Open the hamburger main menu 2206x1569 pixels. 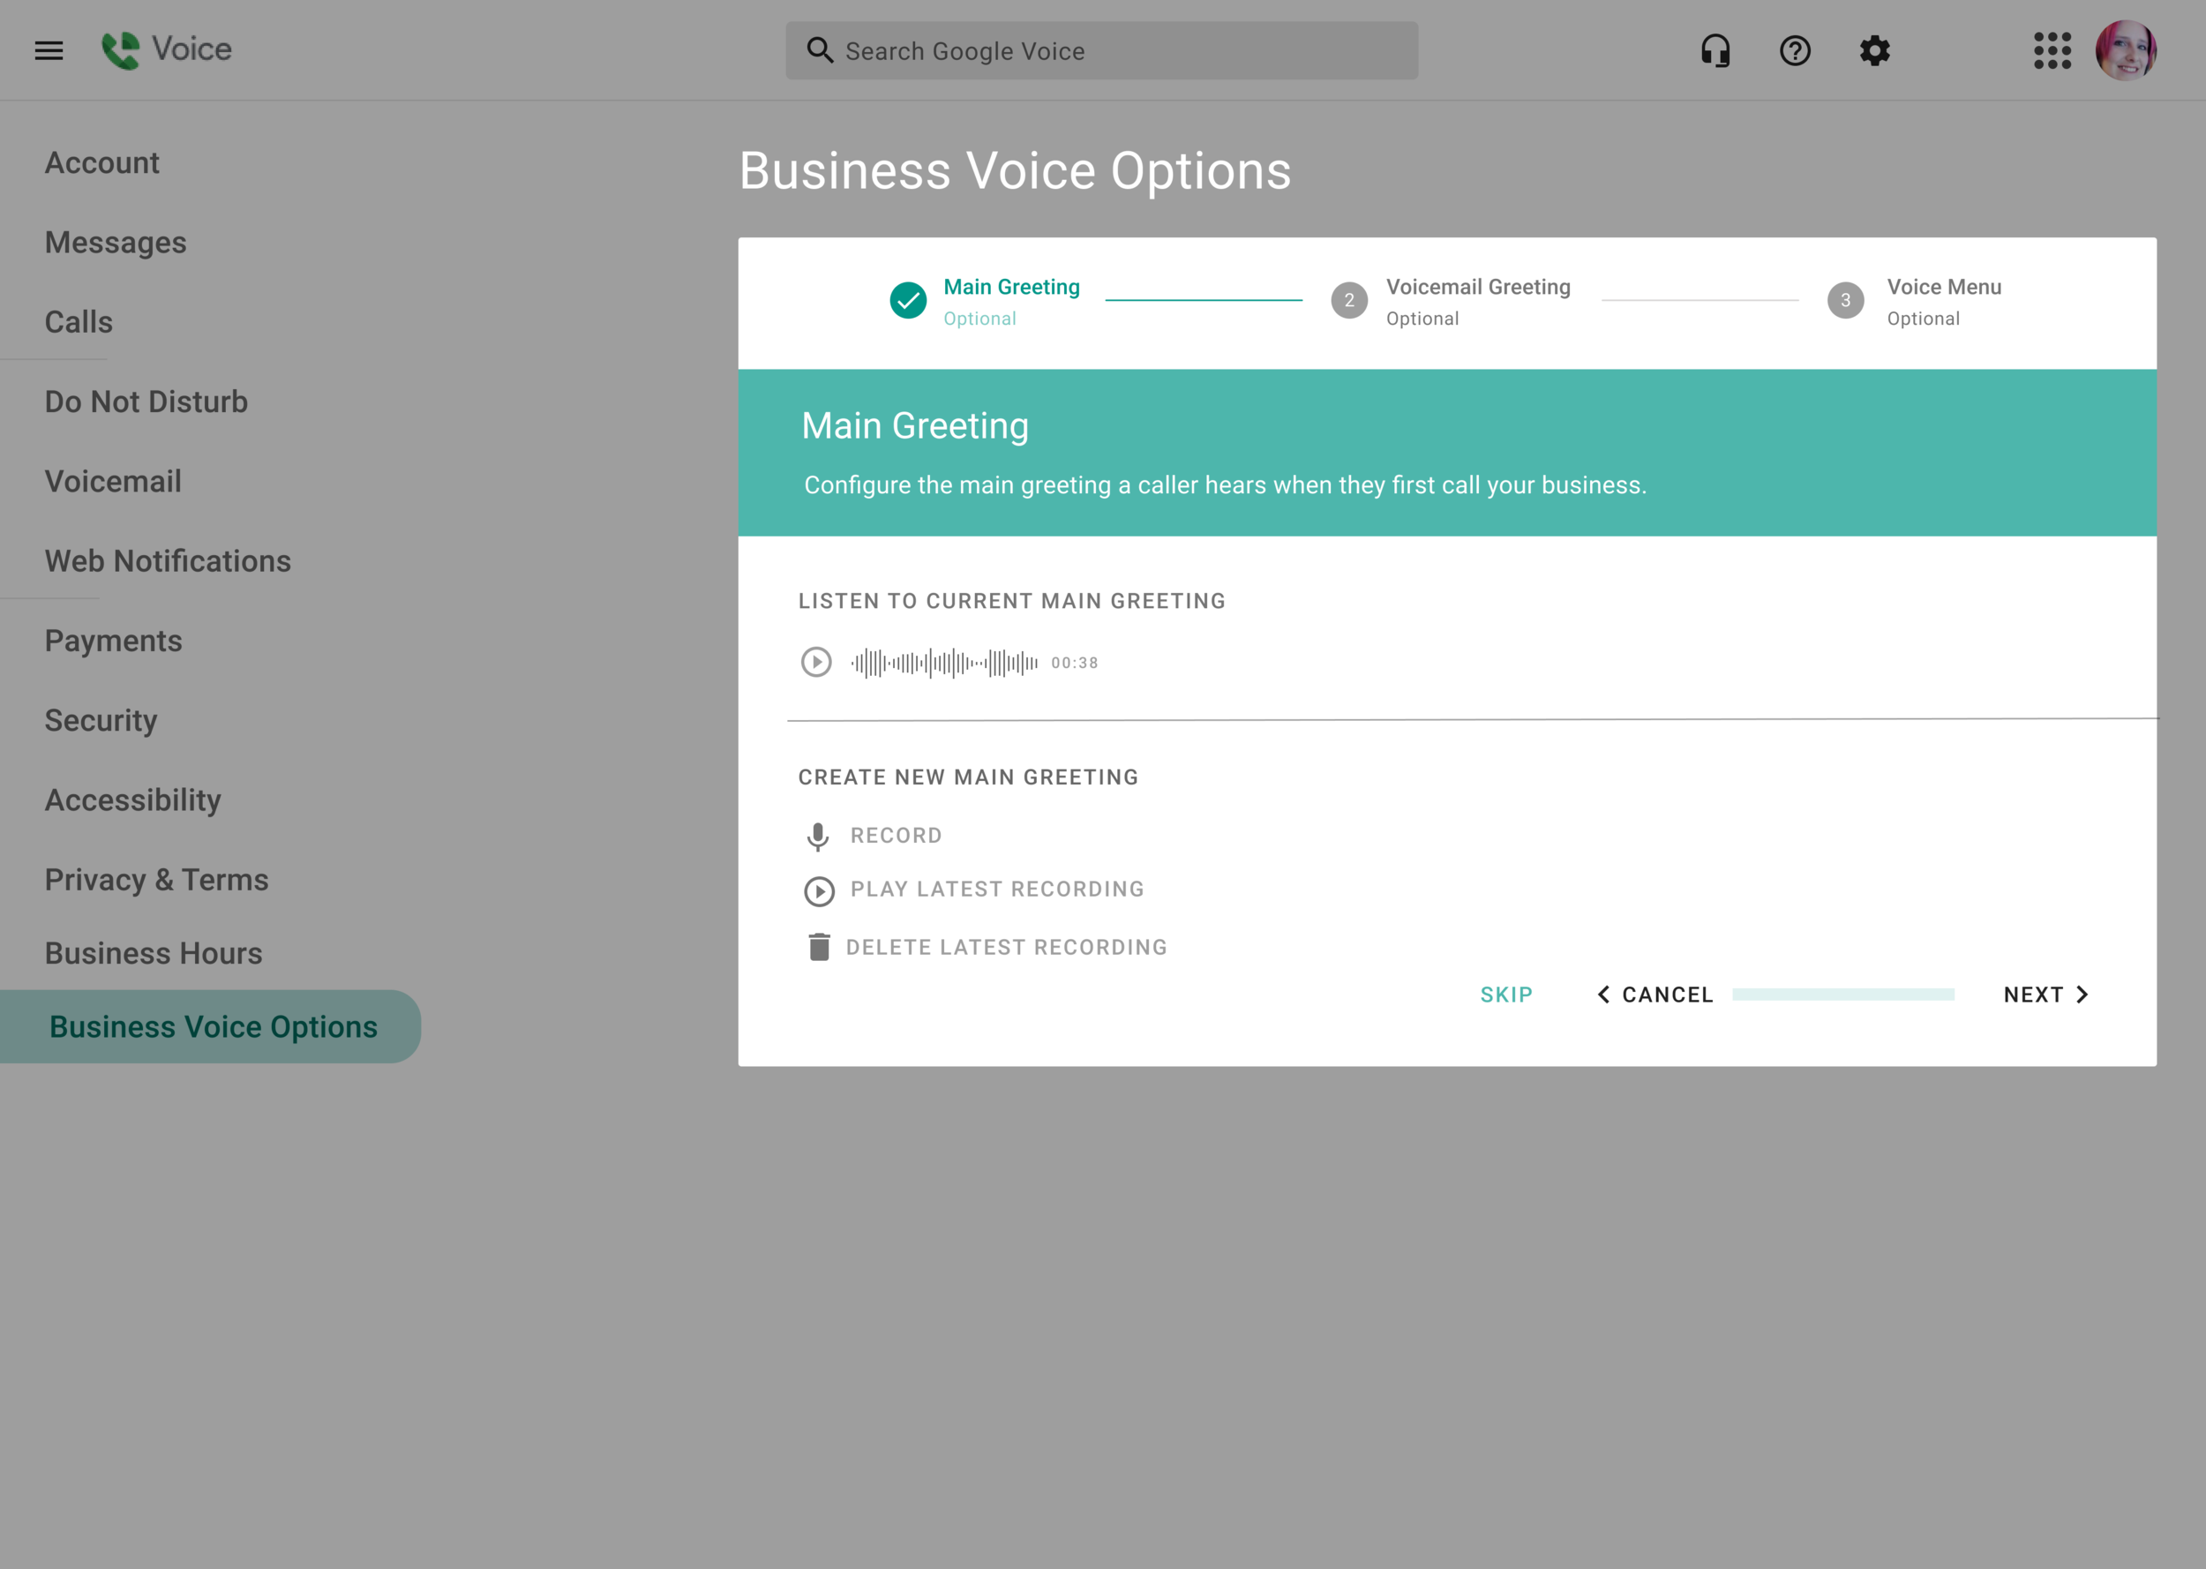coord(49,50)
